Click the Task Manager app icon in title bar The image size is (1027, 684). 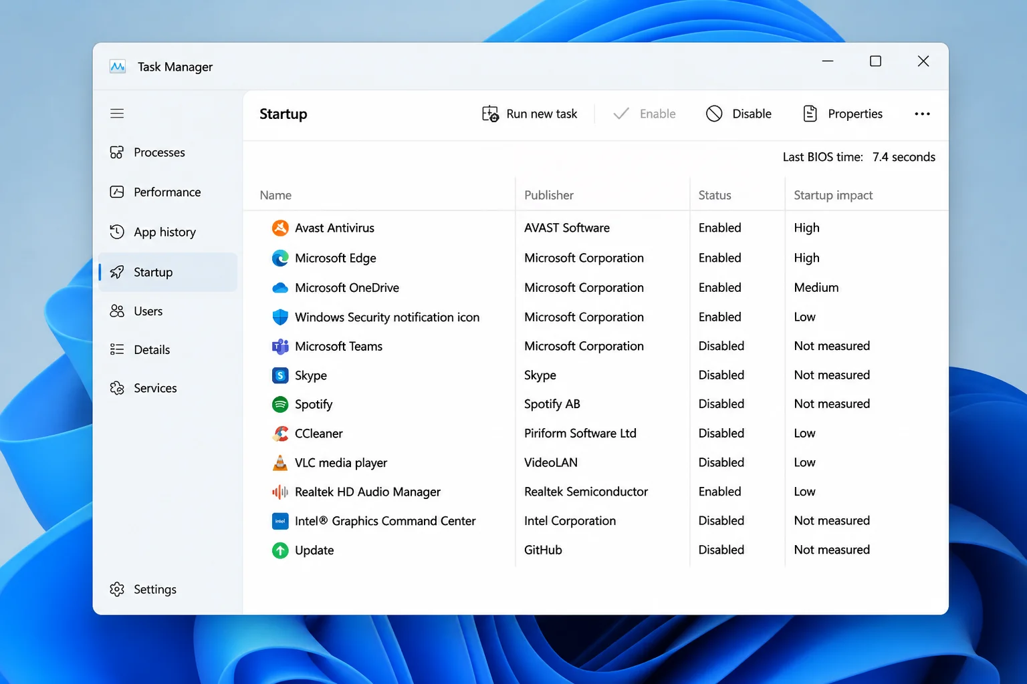tap(118, 67)
